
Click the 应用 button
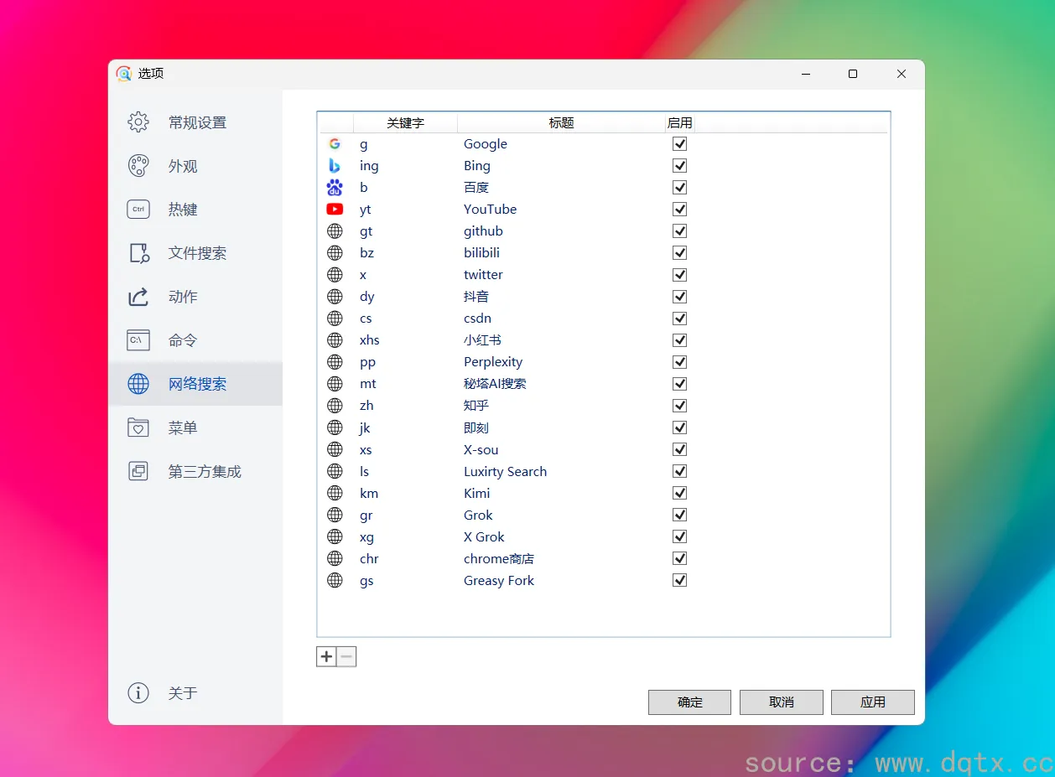point(872,702)
